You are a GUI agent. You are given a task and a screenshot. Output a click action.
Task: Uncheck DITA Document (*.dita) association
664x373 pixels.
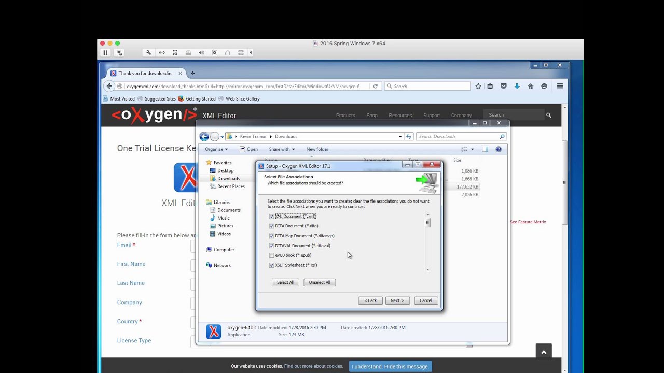tap(271, 226)
